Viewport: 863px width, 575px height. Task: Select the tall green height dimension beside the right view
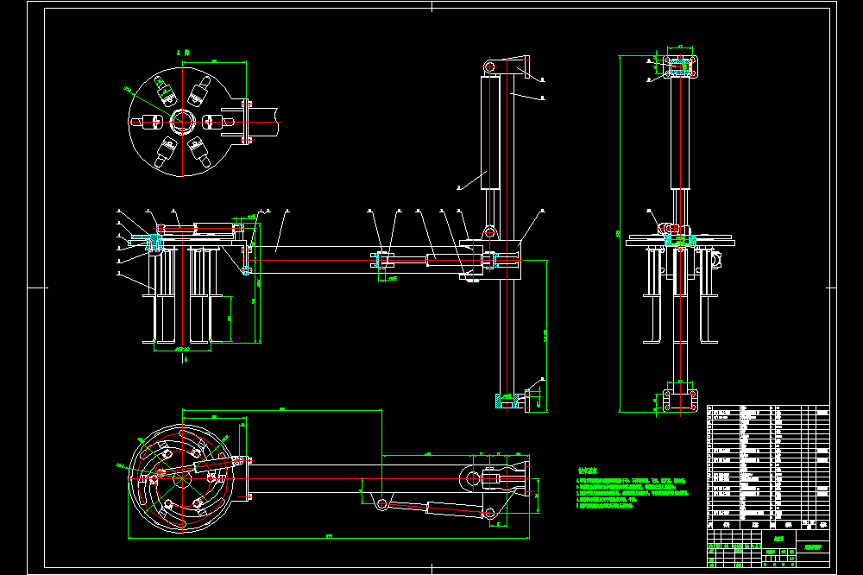620,233
